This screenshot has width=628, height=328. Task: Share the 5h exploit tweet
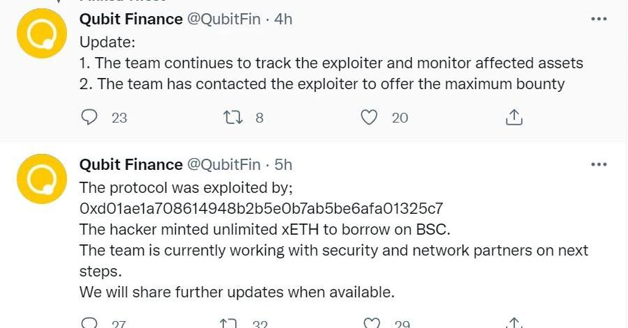tap(514, 323)
